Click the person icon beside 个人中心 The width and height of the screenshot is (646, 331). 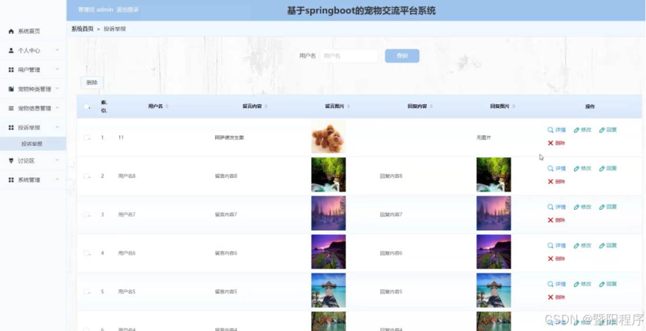[x=11, y=50]
